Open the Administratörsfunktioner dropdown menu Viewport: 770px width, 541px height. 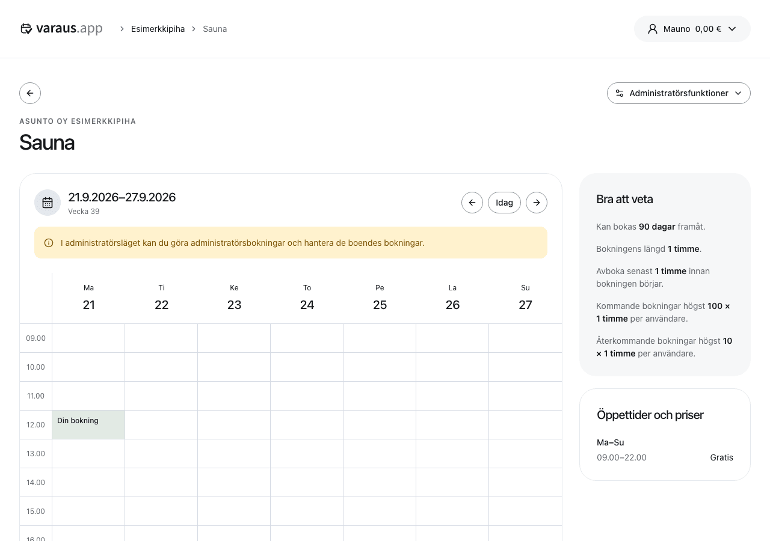pyautogui.click(x=679, y=93)
